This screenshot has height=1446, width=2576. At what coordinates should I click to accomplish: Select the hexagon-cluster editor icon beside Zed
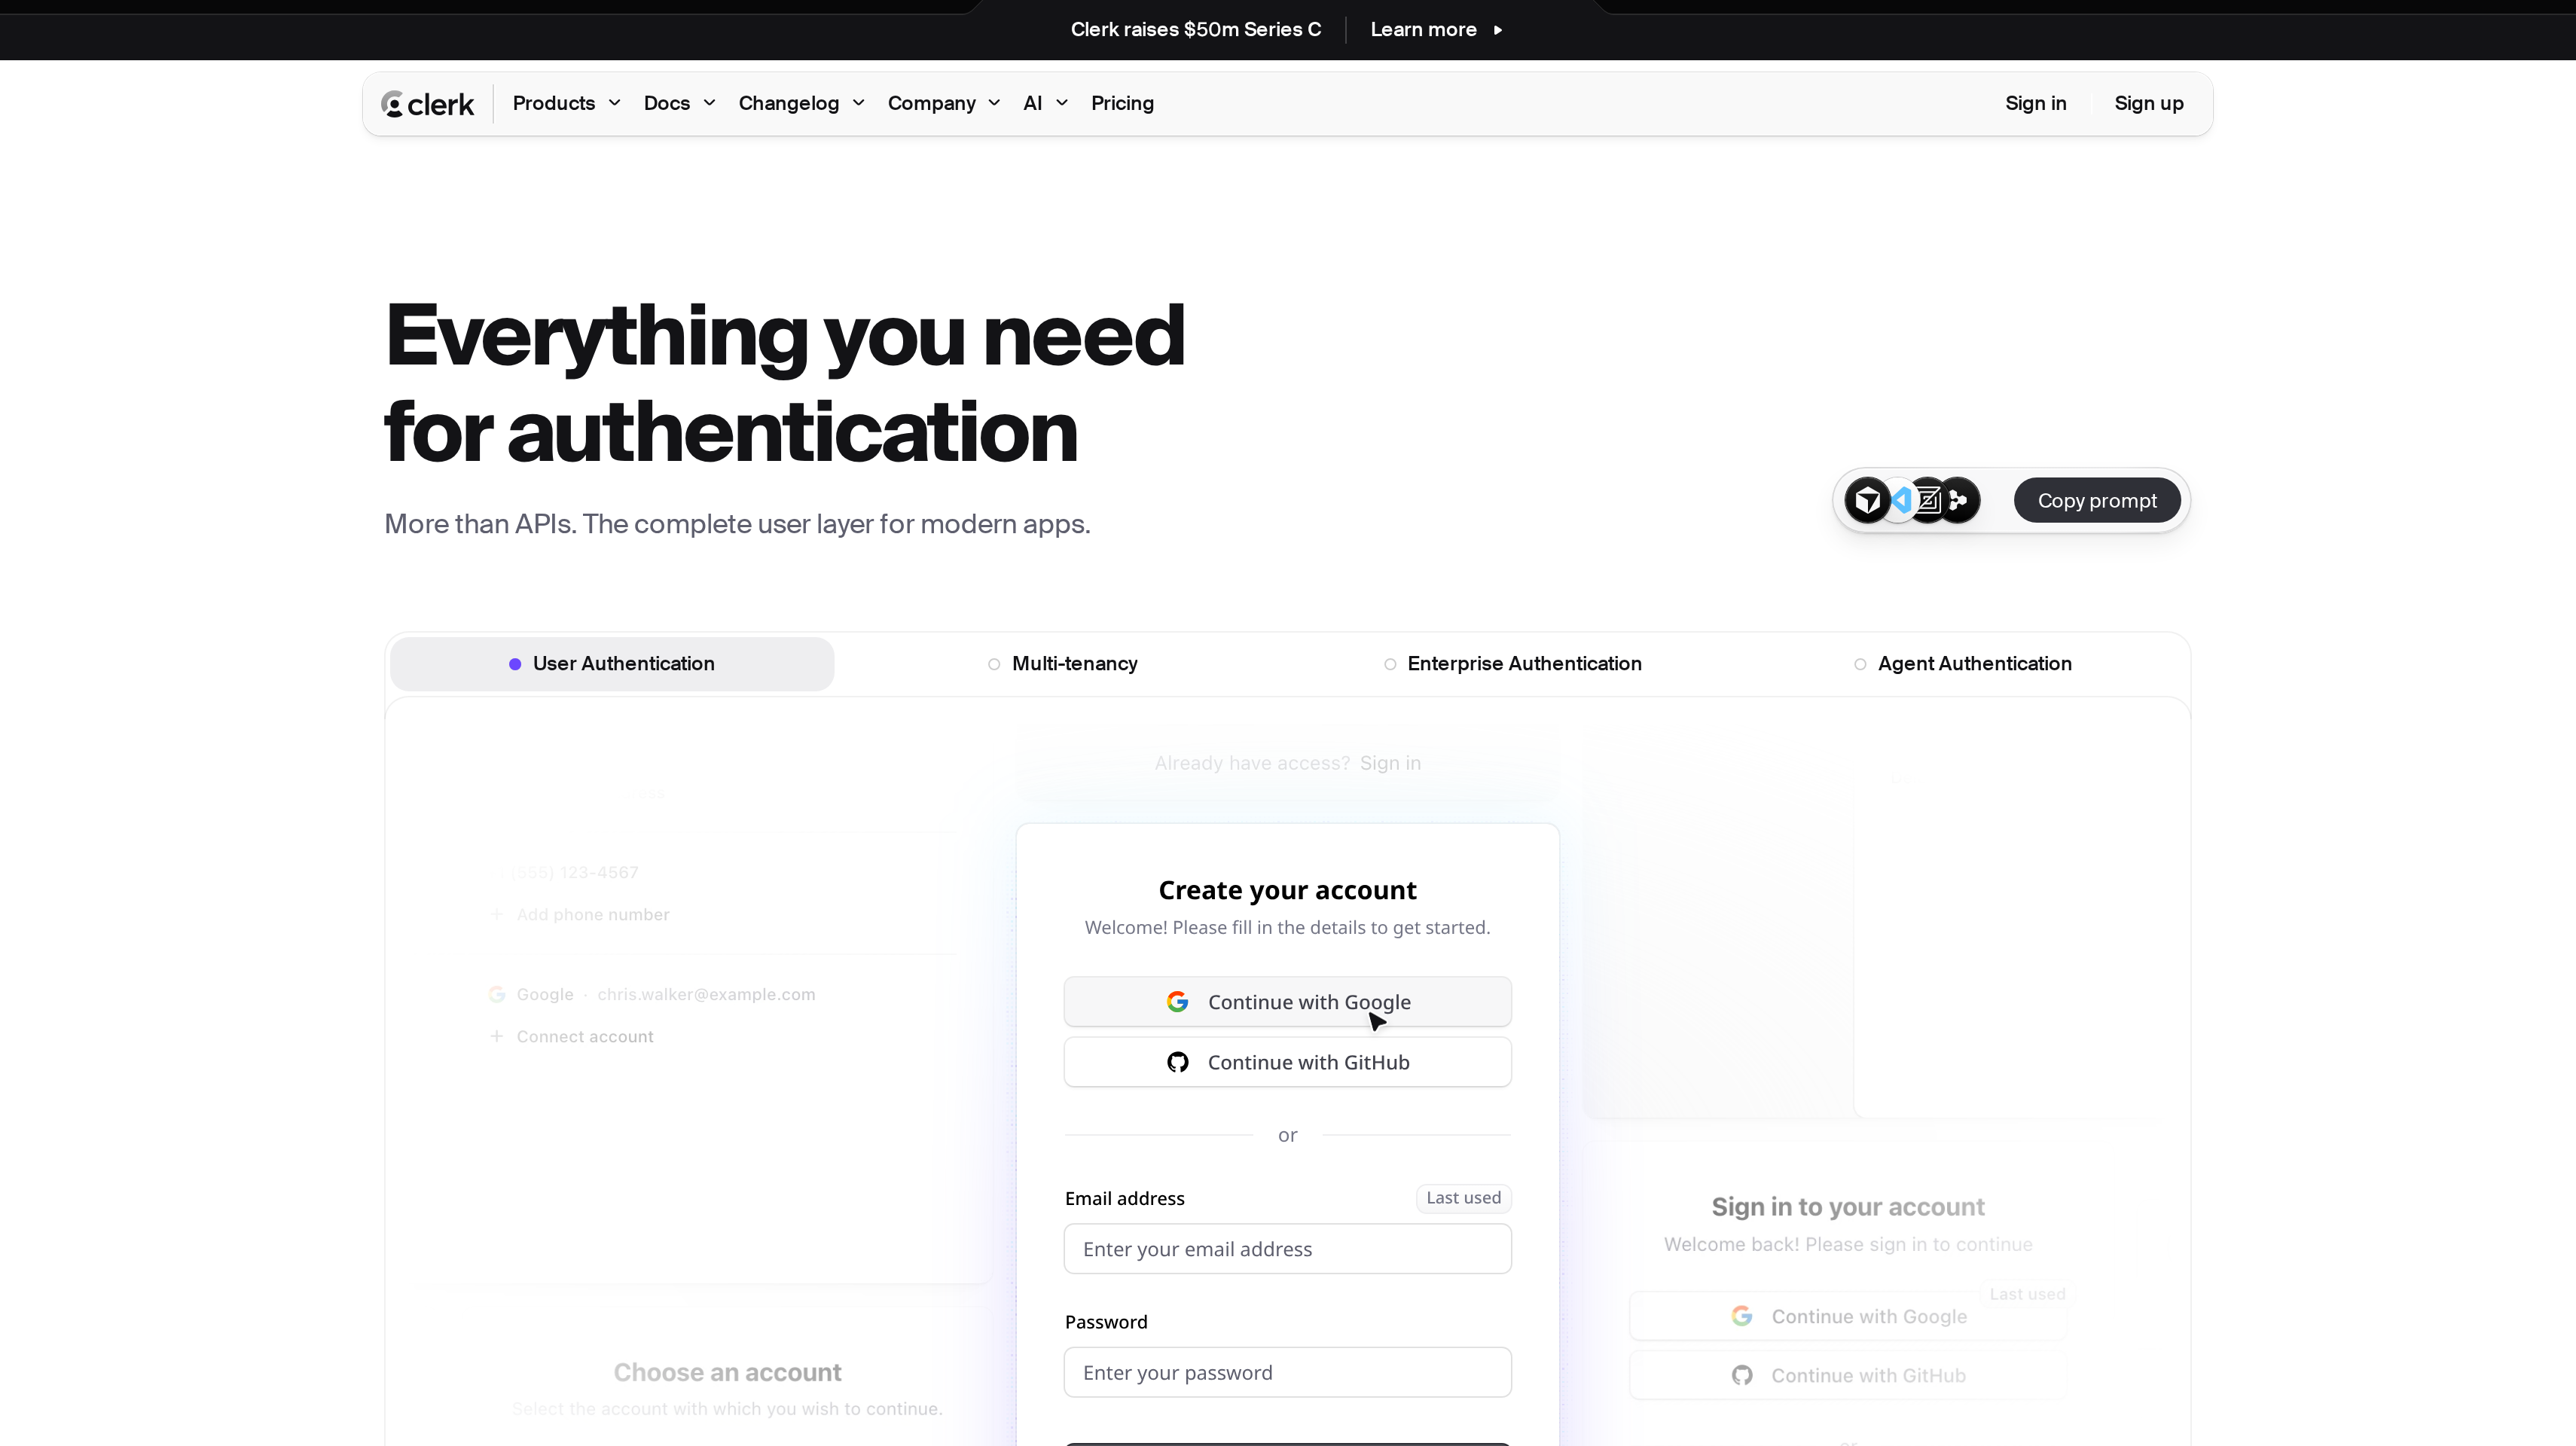pyautogui.click(x=1960, y=500)
